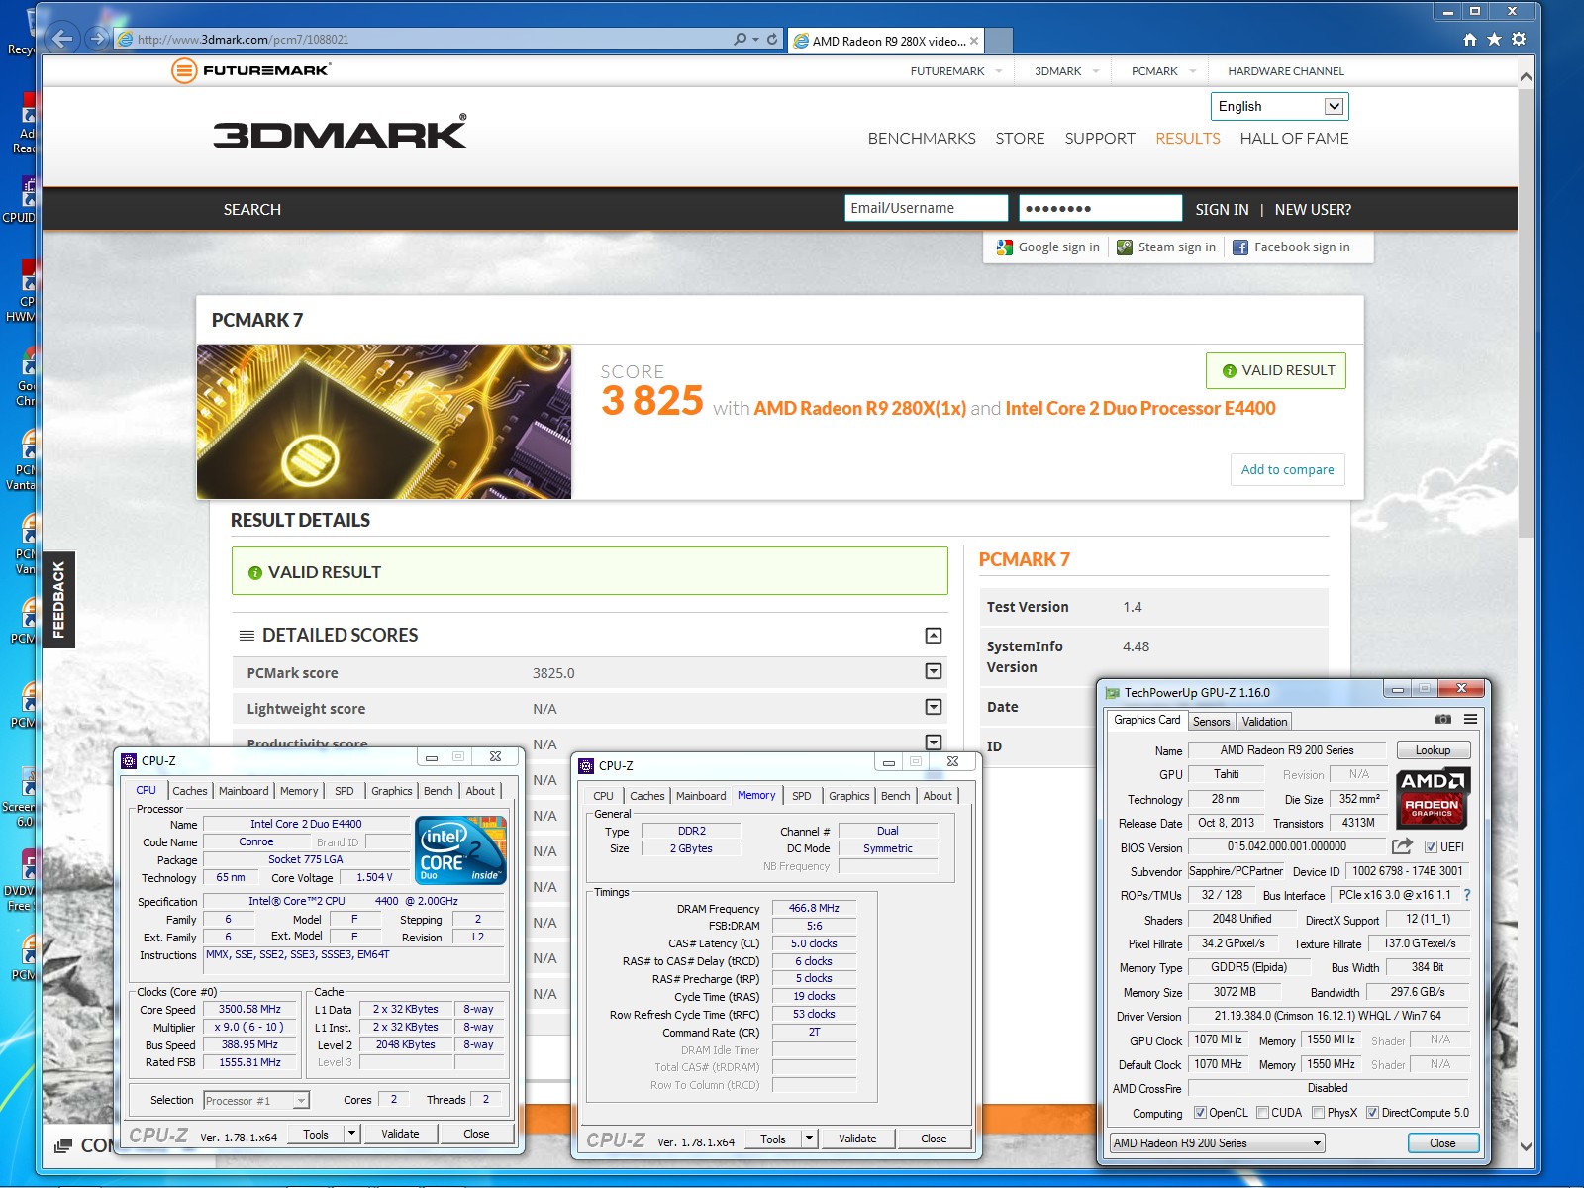Click the GPU-Z BIOS export arrow icon
1584x1188 pixels.
(x=1402, y=846)
